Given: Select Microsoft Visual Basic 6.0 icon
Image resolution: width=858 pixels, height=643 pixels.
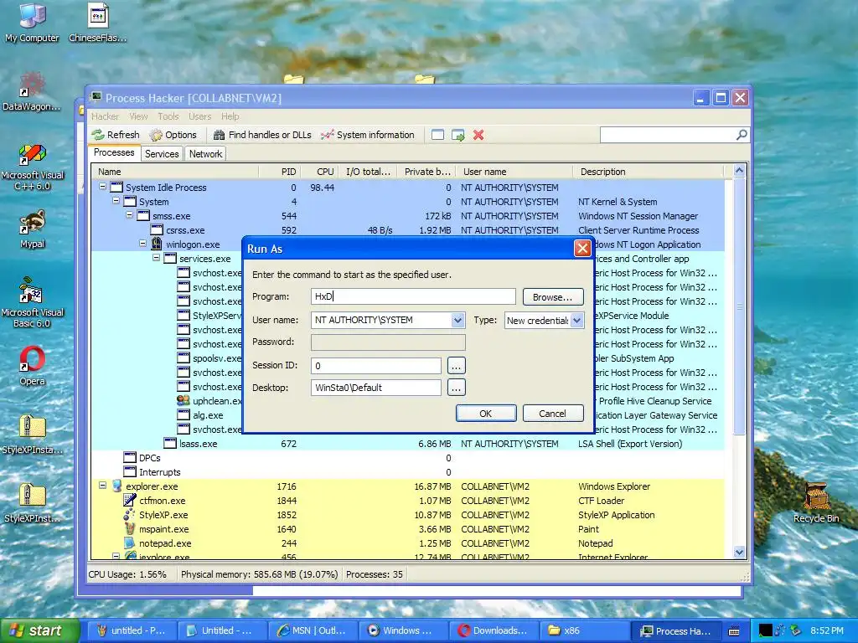Looking at the screenshot, I should click(33, 302).
